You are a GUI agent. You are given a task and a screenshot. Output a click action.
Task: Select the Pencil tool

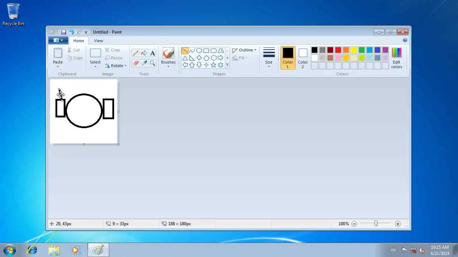pos(136,53)
